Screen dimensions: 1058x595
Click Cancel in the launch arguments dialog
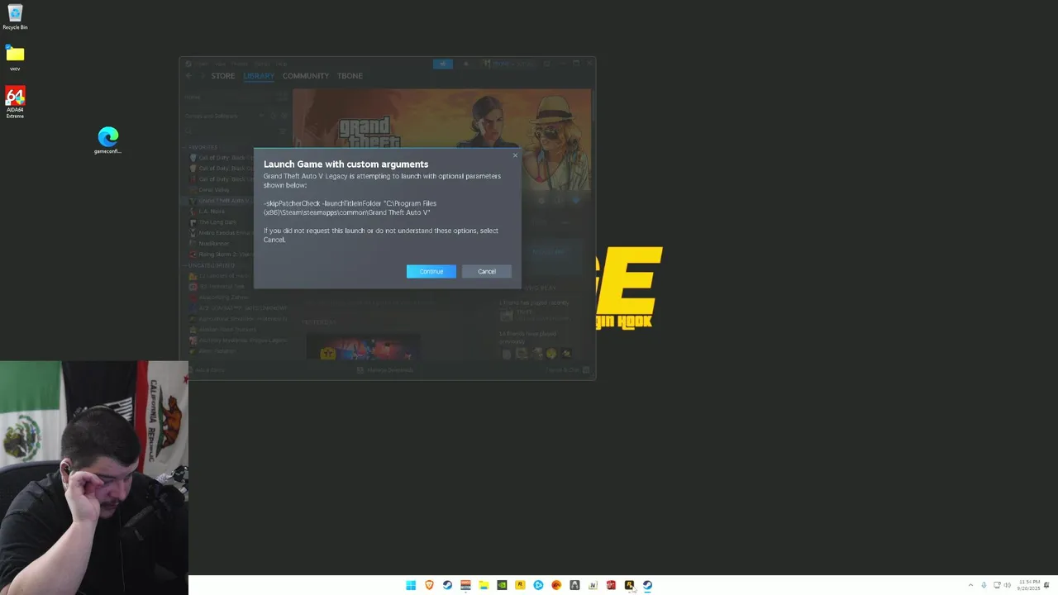tap(487, 271)
